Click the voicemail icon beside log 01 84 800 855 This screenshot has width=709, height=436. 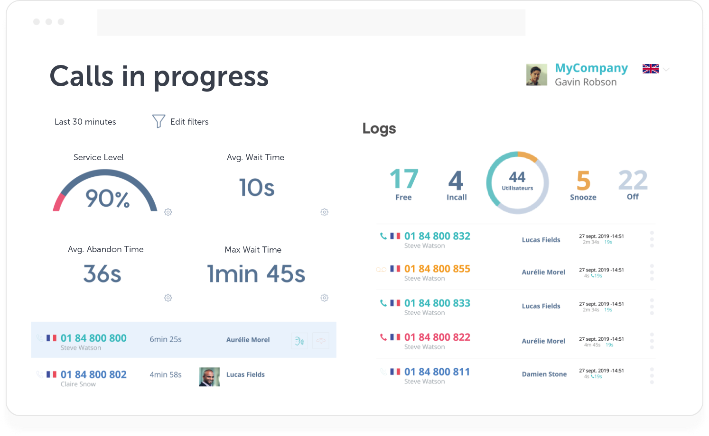(x=381, y=270)
